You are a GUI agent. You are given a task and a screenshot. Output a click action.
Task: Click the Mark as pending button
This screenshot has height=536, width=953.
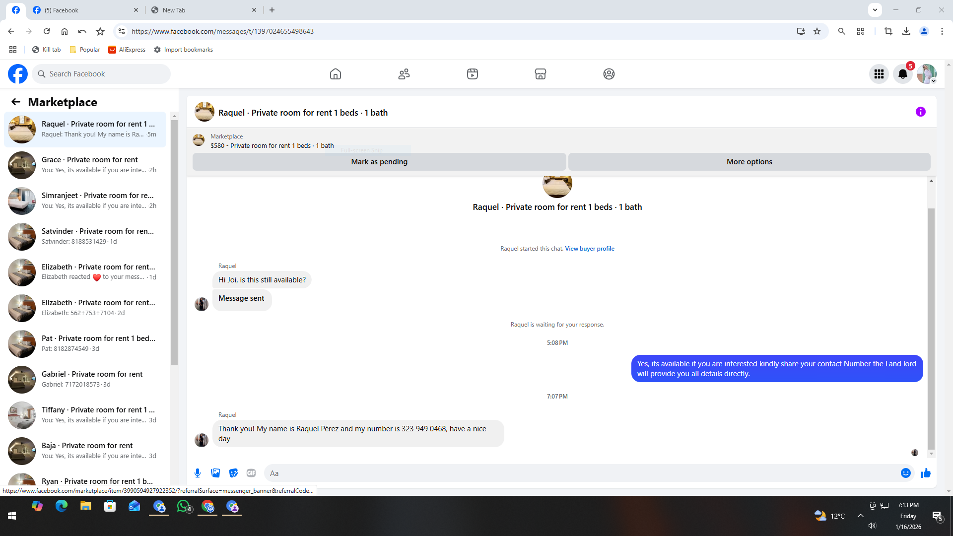379,162
